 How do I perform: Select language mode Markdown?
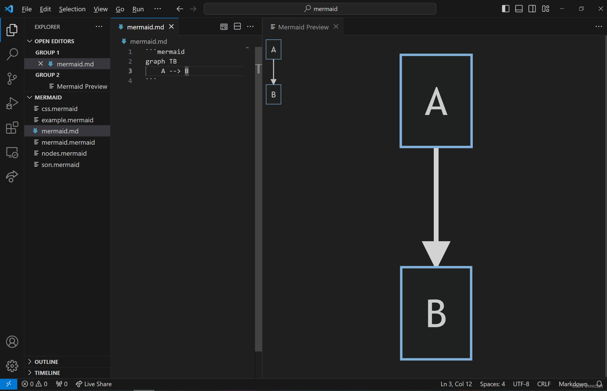(x=573, y=384)
